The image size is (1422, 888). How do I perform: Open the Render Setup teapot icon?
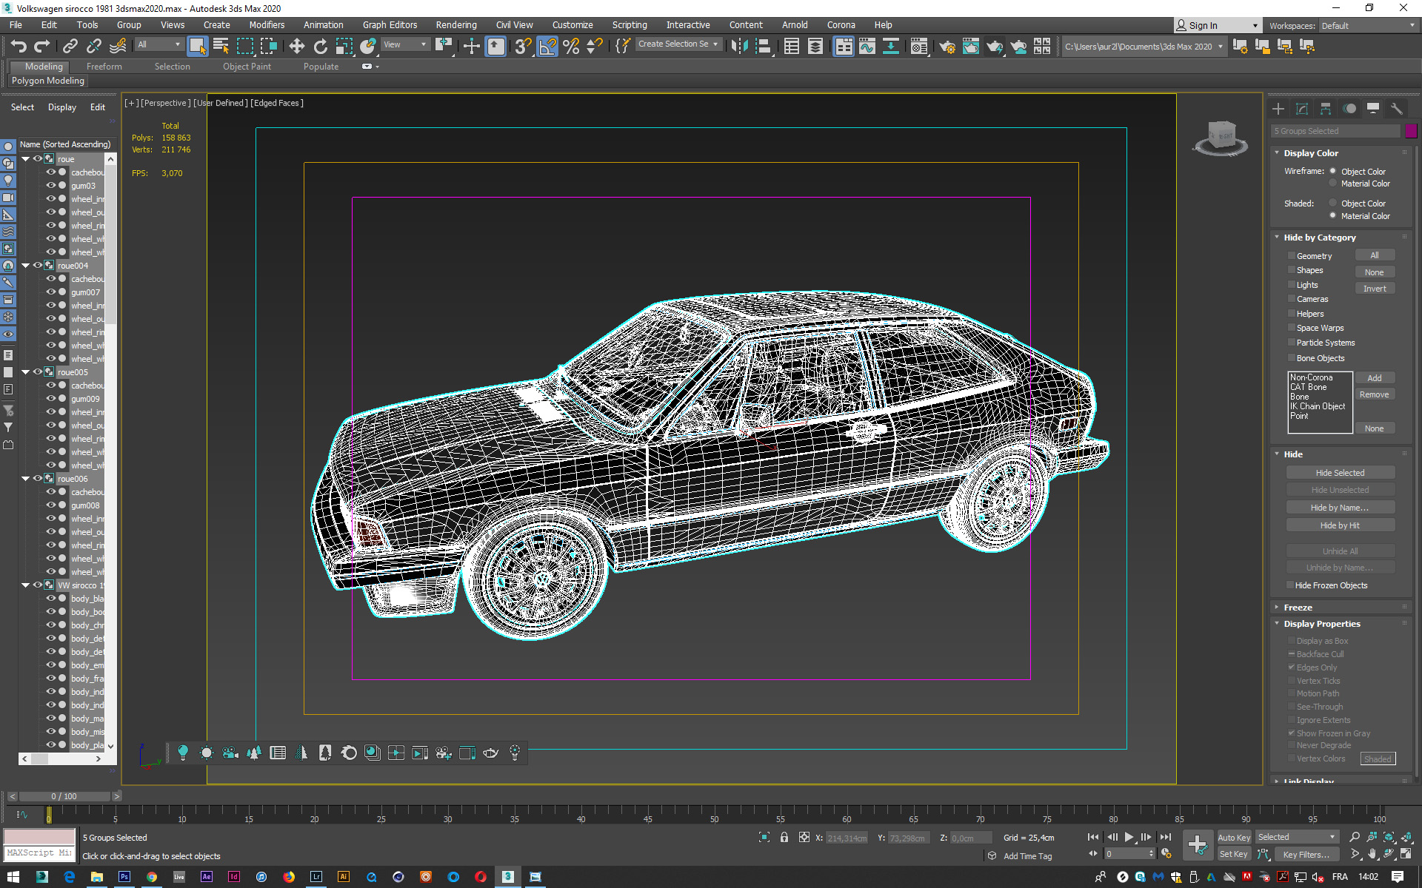tap(947, 47)
